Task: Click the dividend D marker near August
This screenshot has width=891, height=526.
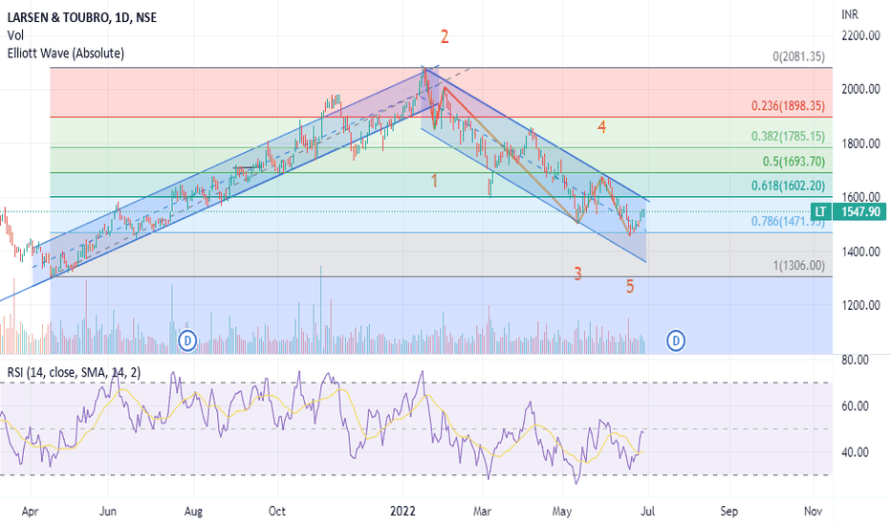Action: pos(187,340)
